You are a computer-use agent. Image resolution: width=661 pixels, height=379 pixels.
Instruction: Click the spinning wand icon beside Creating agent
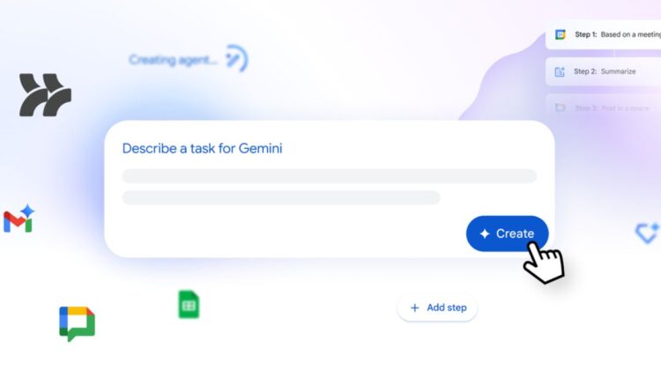pos(237,58)
